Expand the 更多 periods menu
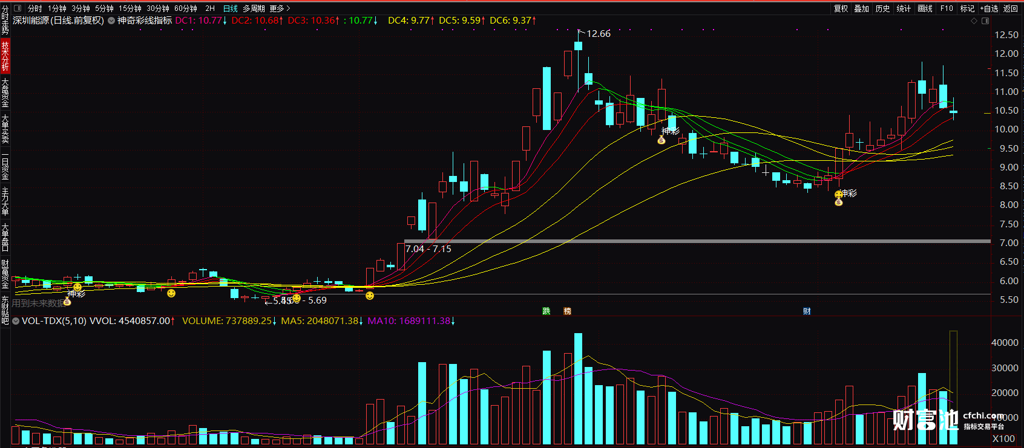This screenshot has width=1024, height=448. click(x=280, y=8)
